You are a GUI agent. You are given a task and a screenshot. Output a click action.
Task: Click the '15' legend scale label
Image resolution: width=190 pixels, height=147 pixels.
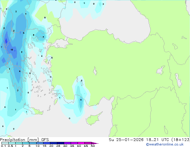(x=44, y=146)
